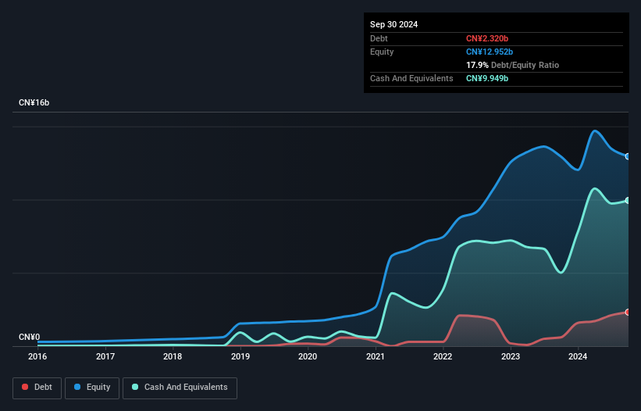Click the Debt label in tooltip
Viewport: 641px width, 411px height.
pos(379,38)
